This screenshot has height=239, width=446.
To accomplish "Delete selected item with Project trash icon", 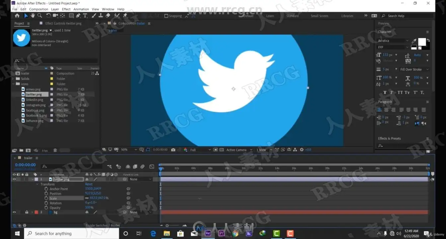I will pyautogui.click(x=55, y=150).
